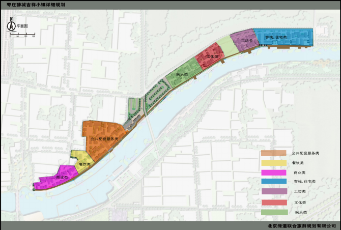This screenshot has height=230, width=341.
Task: Select the blue 客栈、住宅类 legend swatch
Action: point(273,182)
